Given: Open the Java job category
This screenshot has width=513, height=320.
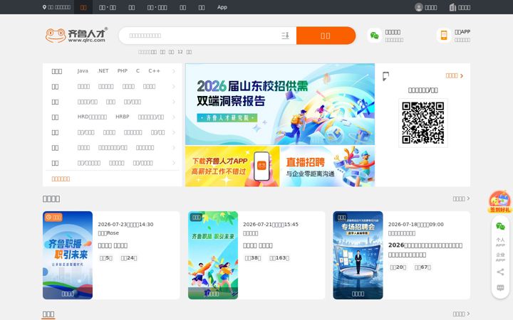Looking at the screenshot, I should pos(83,71).
